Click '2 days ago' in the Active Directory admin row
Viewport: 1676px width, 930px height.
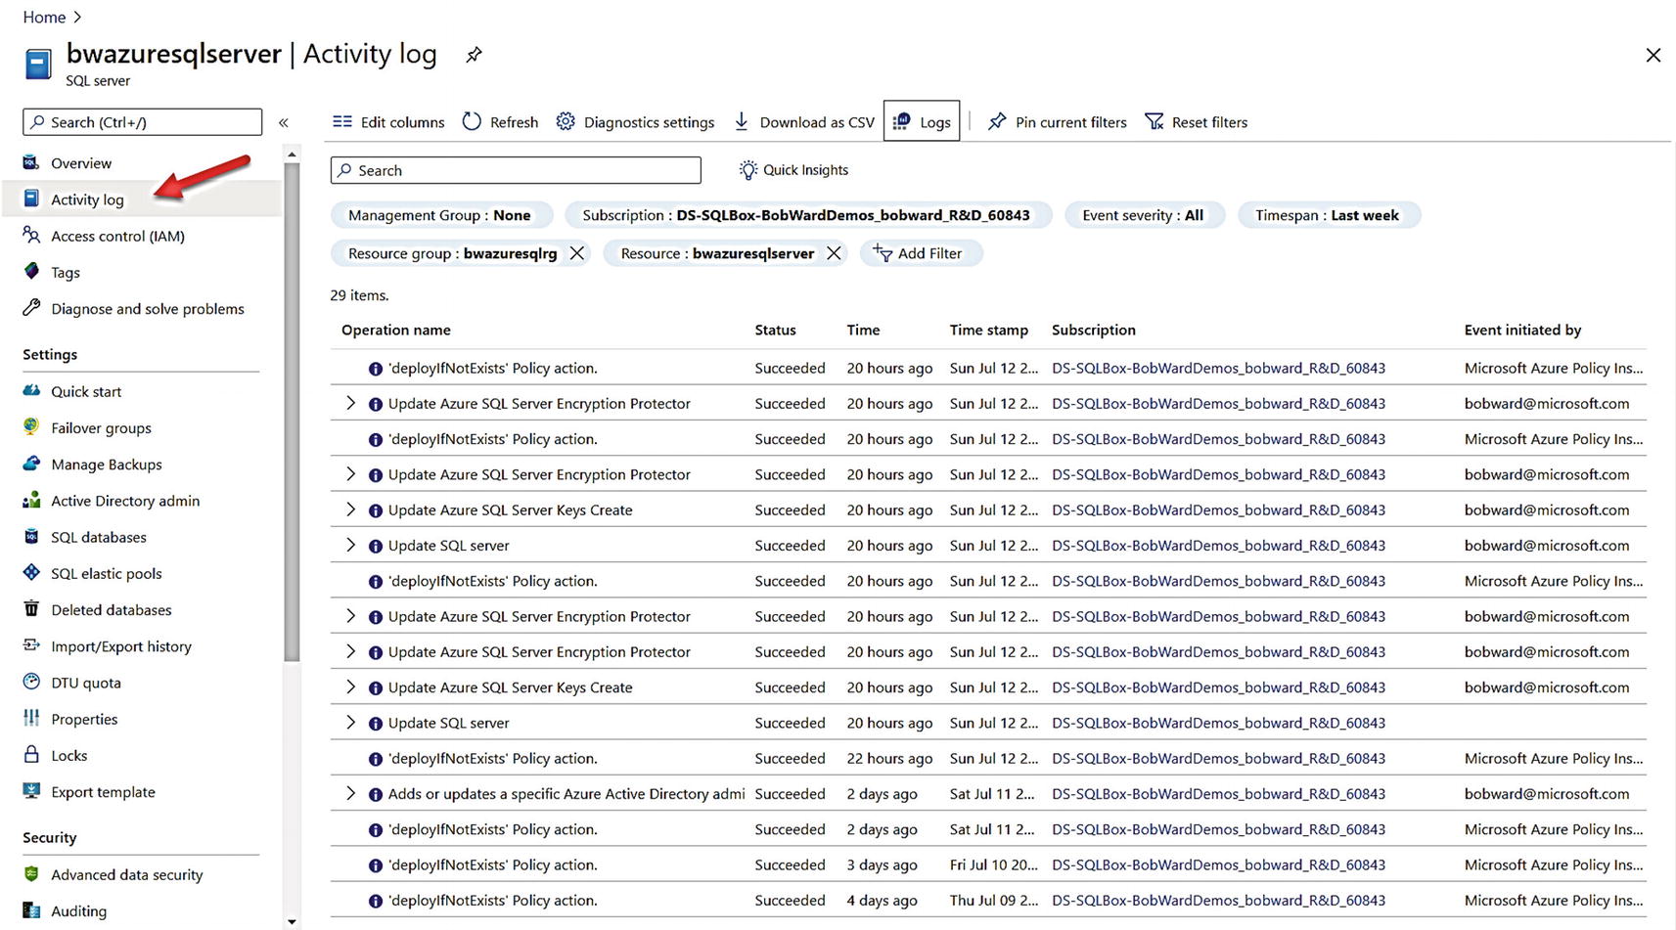(x=882, y=793)
